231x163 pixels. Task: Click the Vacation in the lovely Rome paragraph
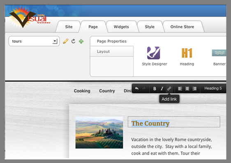[x=171, y=146]
